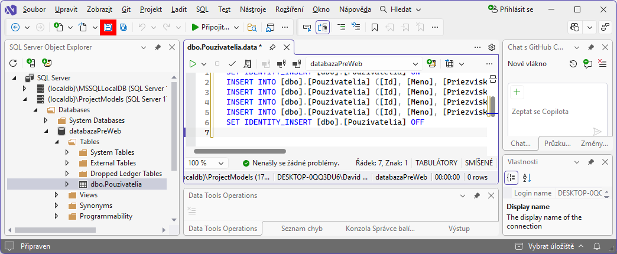Open the SQL menu
This screenshot has width=617, height=254.
coord(202,9)
